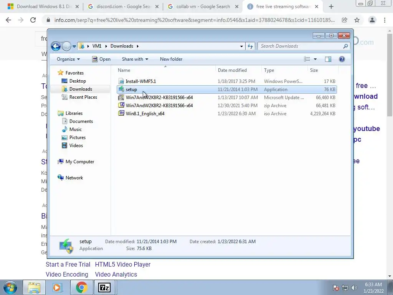The image size is (393, 295).
Task: Open the Organize menu
Action: point(68,59)
